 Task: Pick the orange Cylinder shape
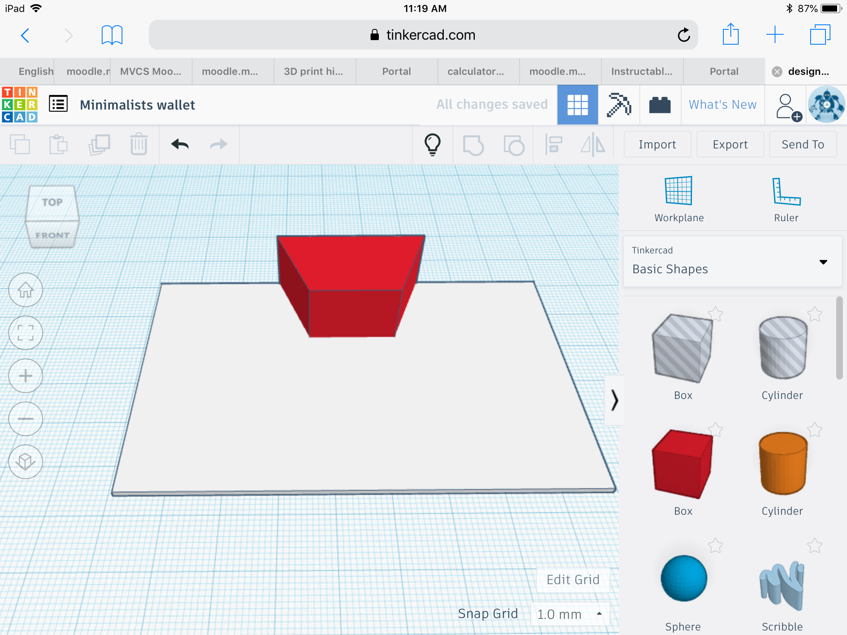782,464
